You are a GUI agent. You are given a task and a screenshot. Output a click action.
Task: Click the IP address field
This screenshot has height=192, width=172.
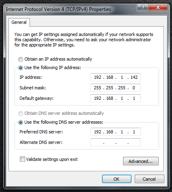tap(115, 77)
